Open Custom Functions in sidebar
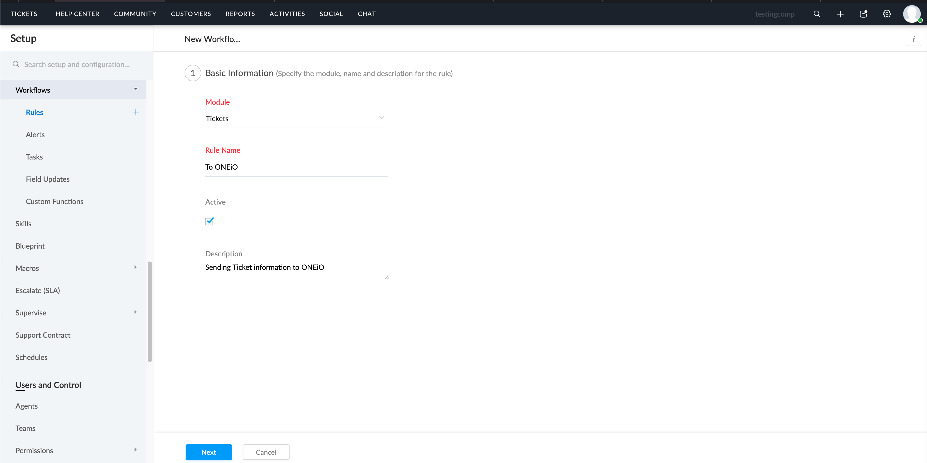Image resolution: width=927 pixels, height=463 pixels. click(55, 201)
